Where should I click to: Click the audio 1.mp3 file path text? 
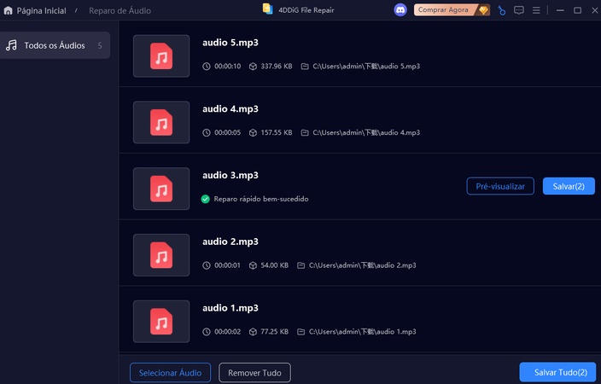click(x=363, y=331)
